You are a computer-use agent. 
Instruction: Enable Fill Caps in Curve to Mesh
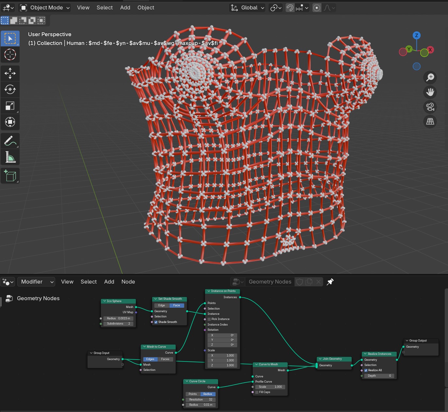coord(257,392)
